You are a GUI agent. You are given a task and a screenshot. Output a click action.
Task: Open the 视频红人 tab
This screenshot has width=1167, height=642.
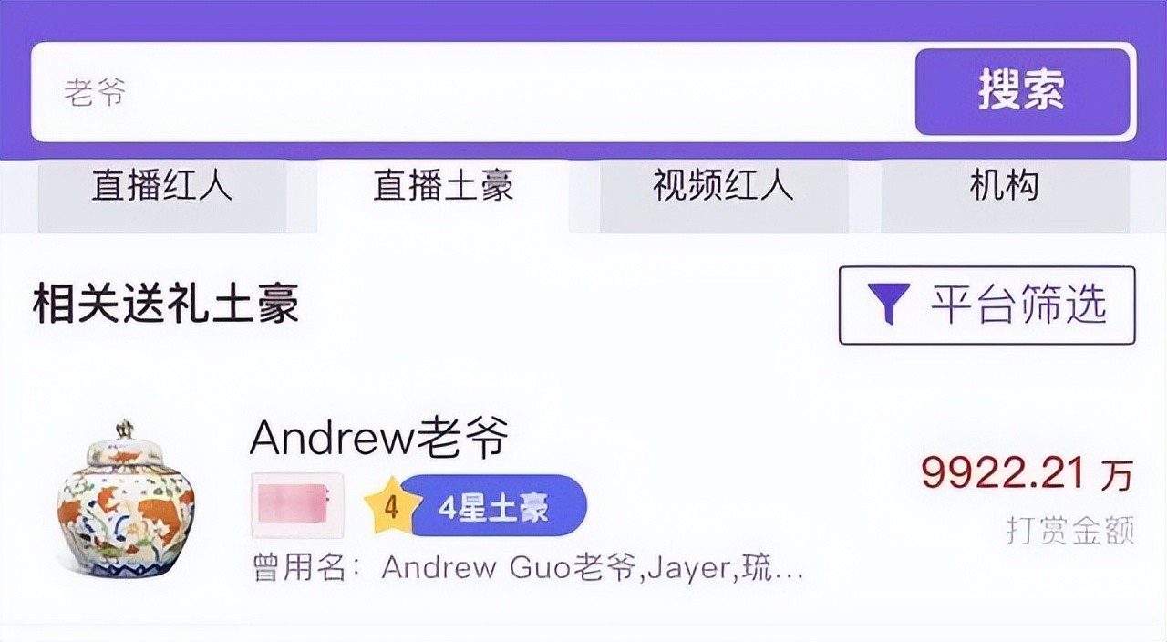723,188
